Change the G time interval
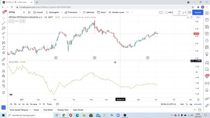Viewport: 210px width, 118px height. 24,12
